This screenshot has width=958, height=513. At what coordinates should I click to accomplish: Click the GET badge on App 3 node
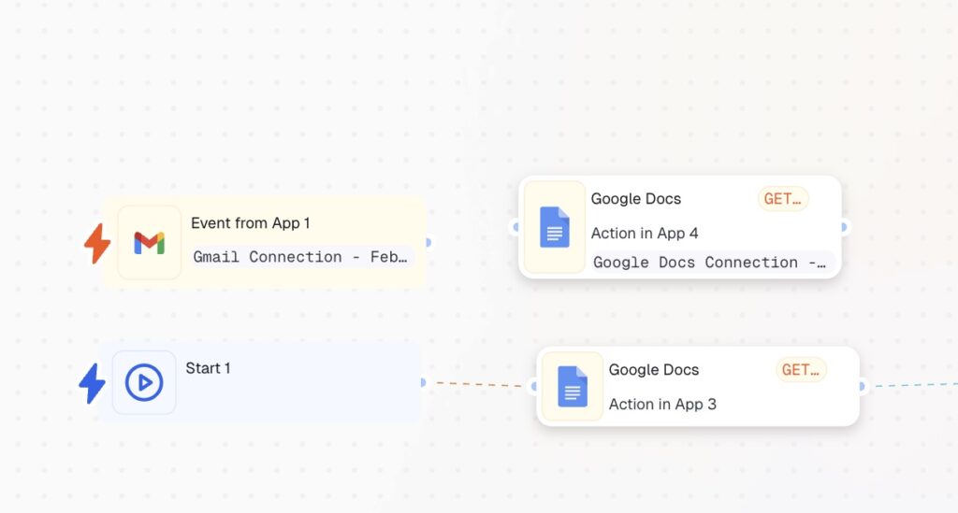click(x=801, y=370)
